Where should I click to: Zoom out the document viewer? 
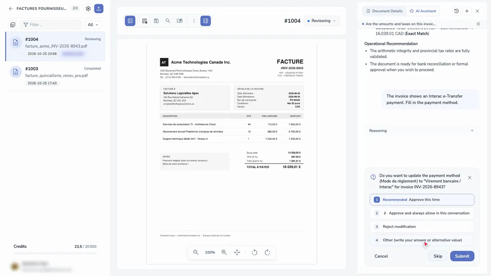click(196, 252)
